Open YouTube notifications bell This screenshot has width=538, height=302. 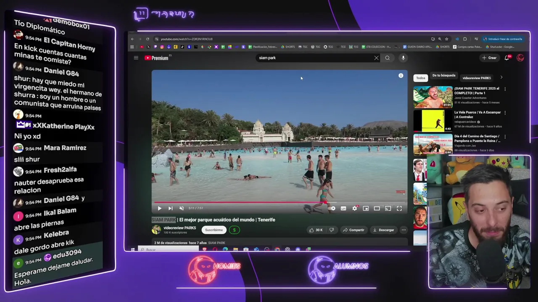point(507,58)
